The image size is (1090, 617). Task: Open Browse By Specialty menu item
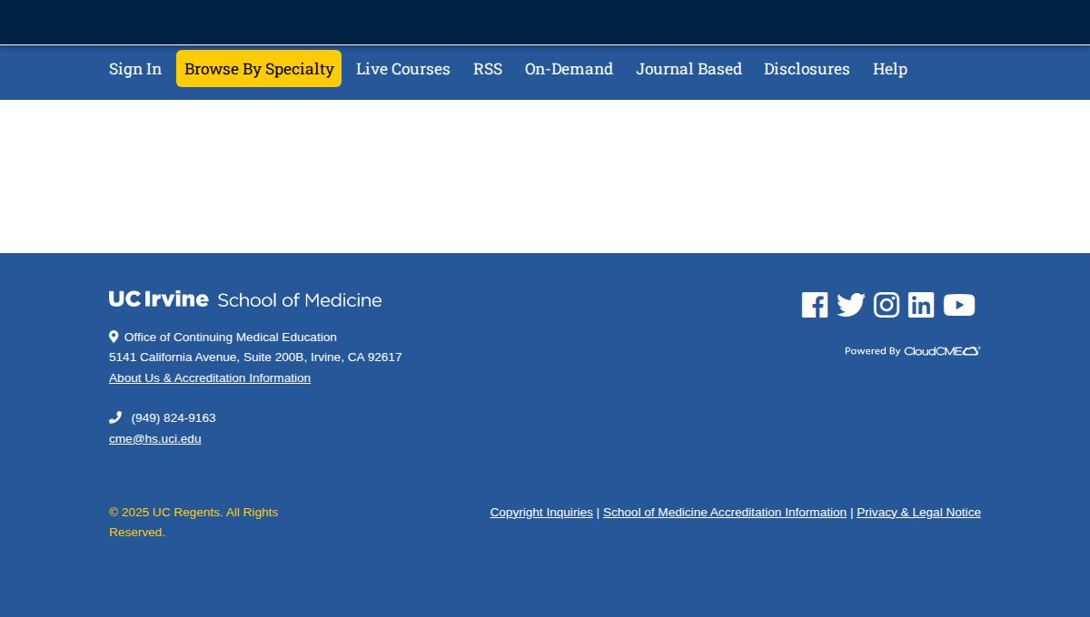click(259, 69)
